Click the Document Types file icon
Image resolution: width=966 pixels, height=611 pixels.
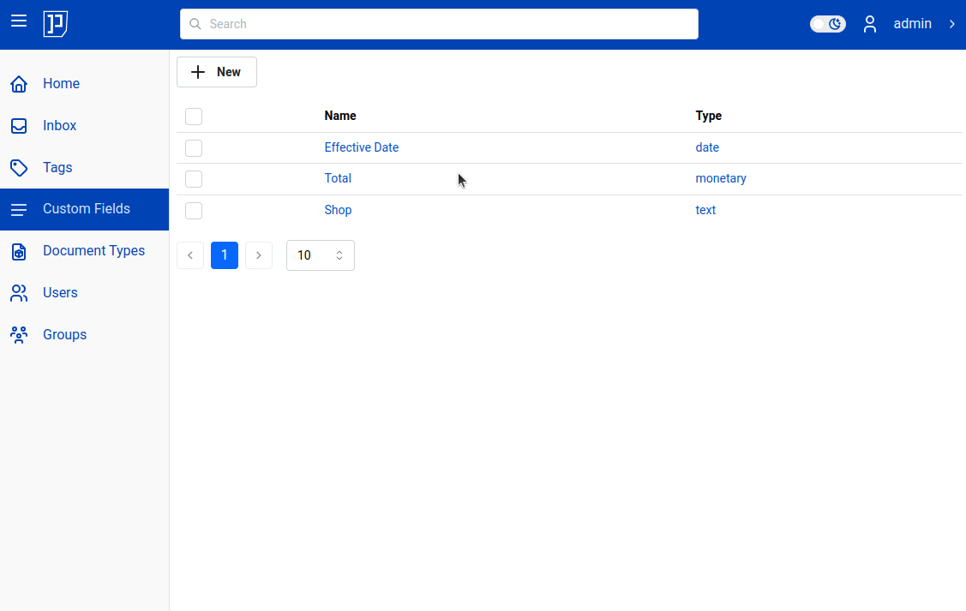point(19,251)
